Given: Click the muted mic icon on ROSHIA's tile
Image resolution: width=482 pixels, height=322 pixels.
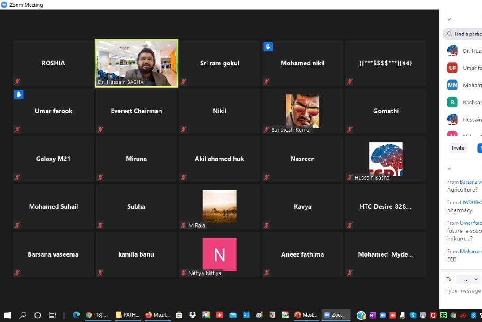Looking at the screenshot, I should tap(17, 82).
